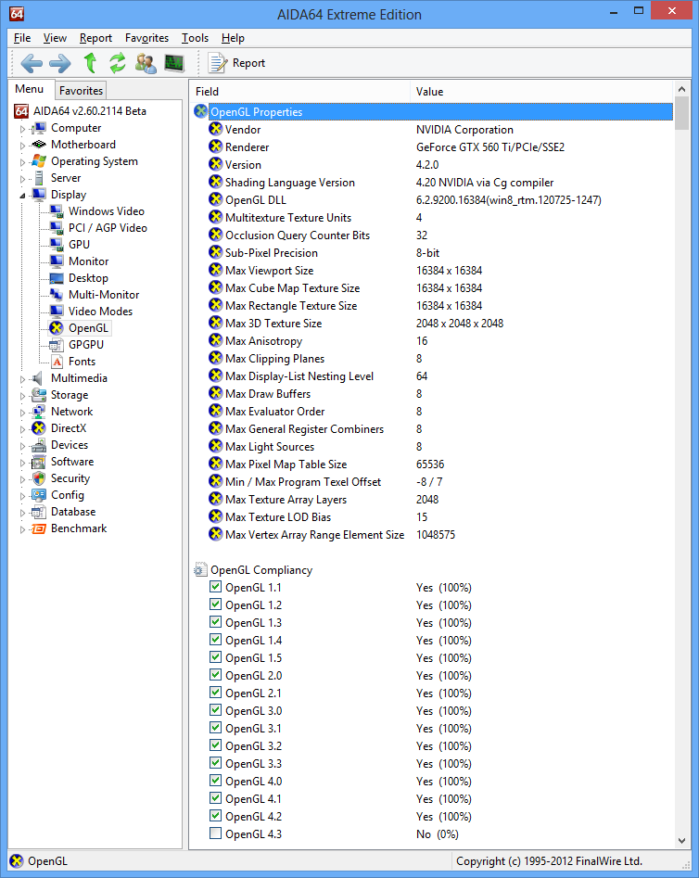
Task: Open the Tools menu
Action: 195,38
